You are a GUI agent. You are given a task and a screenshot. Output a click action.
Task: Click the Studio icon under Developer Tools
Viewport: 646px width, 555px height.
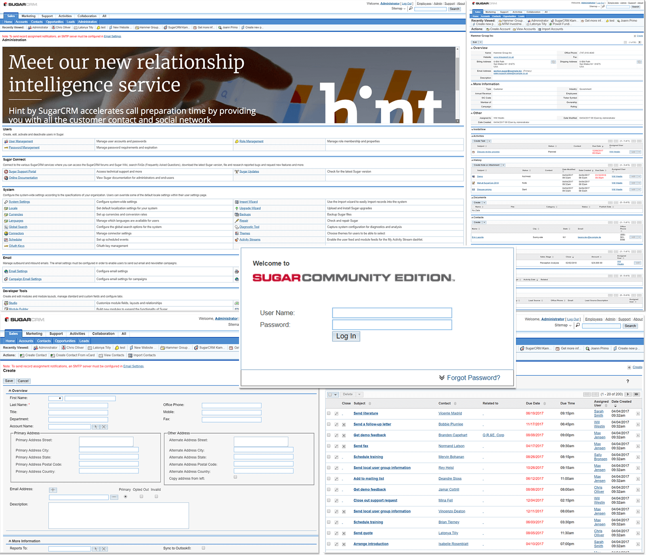coord(6,303)
